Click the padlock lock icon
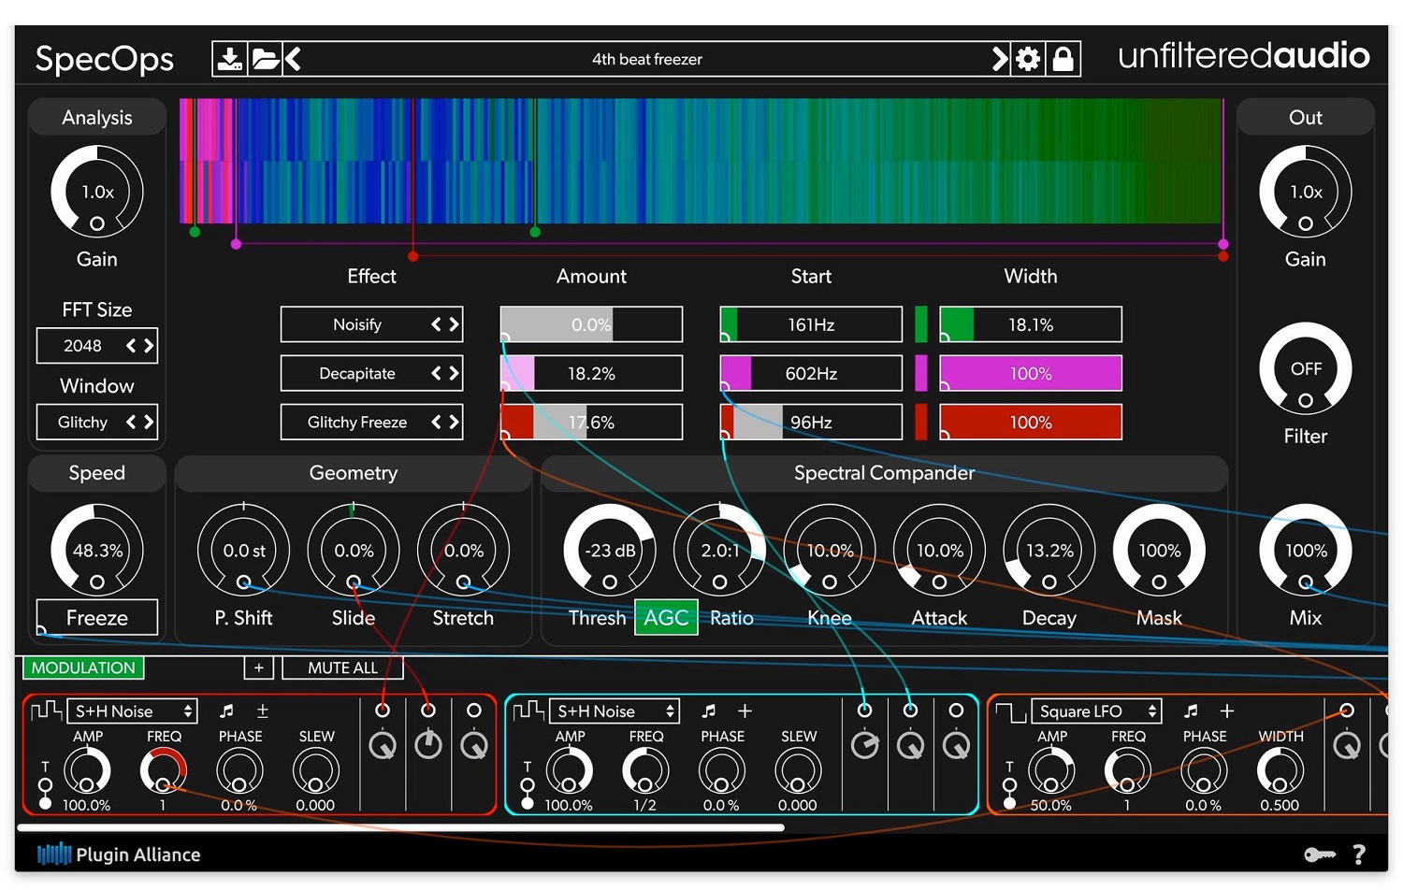Screen dimensions: 1403x890 [x=1063, y=59]
